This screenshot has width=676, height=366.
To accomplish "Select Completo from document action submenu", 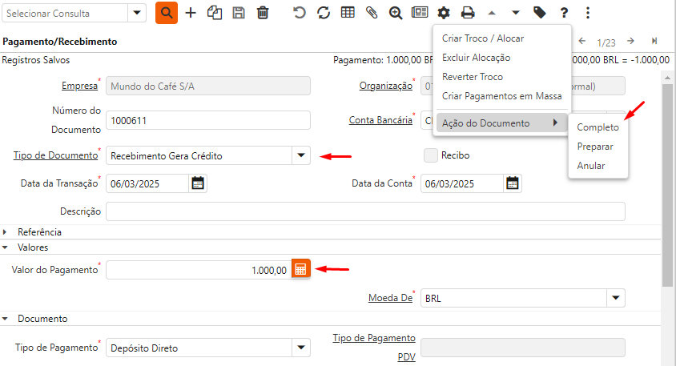I will point(598,127).
